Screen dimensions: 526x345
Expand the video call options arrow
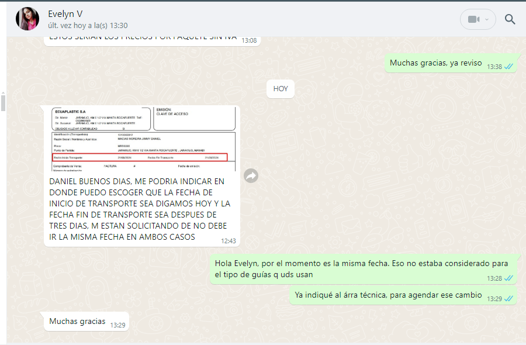487,19
